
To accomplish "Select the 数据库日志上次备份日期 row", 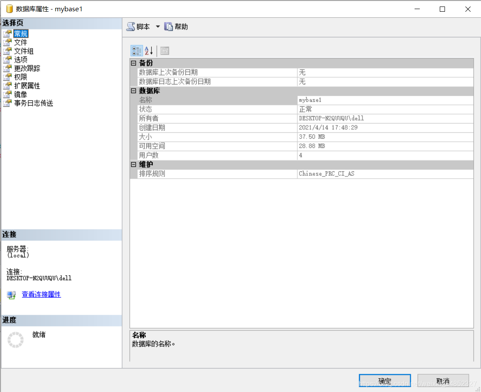I will (306, 82).
